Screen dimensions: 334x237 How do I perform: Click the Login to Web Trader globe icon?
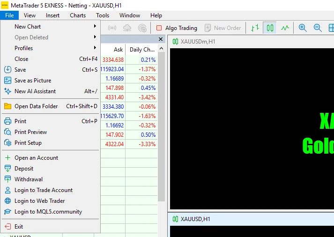tap(7, 201)
